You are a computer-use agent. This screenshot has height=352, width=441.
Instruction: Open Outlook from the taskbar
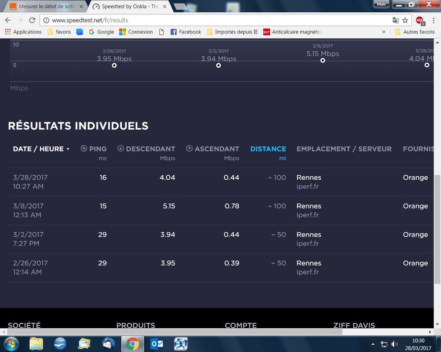[x=157, y=343]
